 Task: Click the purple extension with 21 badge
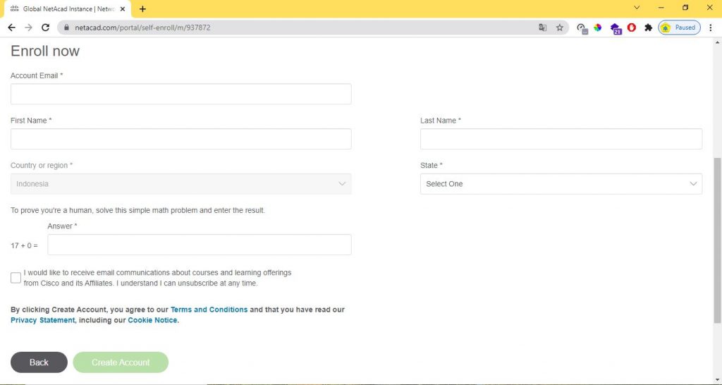point(616,28)
